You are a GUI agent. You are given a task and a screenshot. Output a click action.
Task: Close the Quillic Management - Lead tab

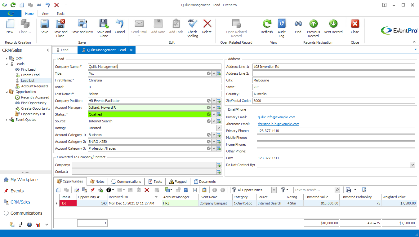[x=131, y=50]
